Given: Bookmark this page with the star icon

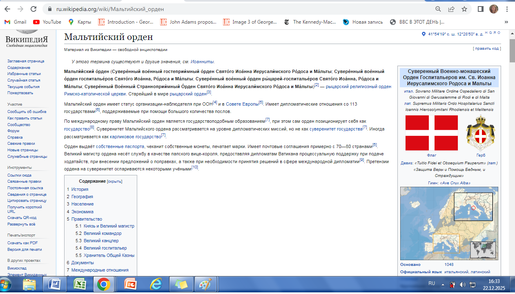Looking at the screenshot, I should (x=464, y=9).
